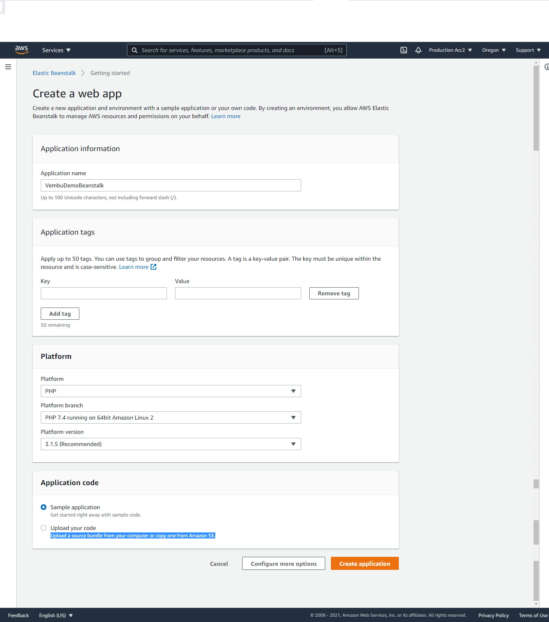Click the external link icon beside Learn more
The image size is (549, 622).
tap(153, 267)
